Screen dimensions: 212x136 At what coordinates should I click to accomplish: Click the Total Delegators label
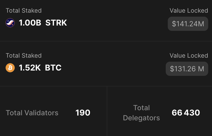point(141,113)
